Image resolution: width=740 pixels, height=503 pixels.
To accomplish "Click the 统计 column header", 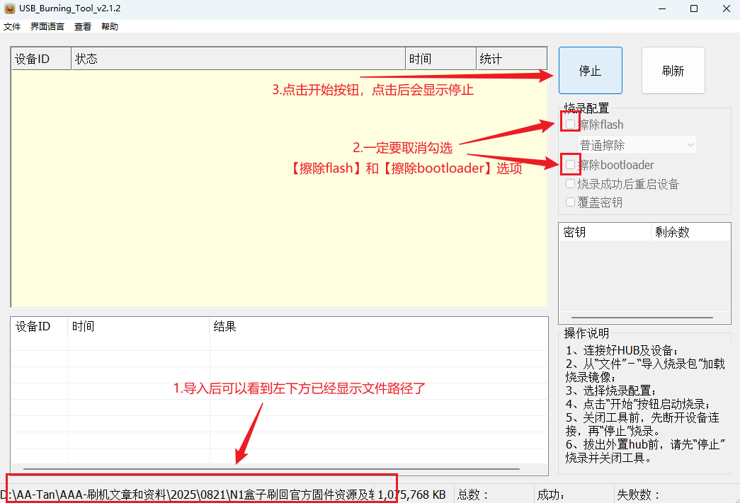I will tap(511, 59).
